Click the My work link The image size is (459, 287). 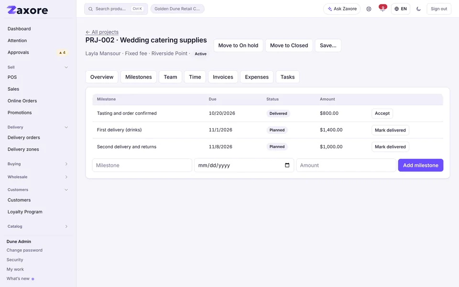15,269
